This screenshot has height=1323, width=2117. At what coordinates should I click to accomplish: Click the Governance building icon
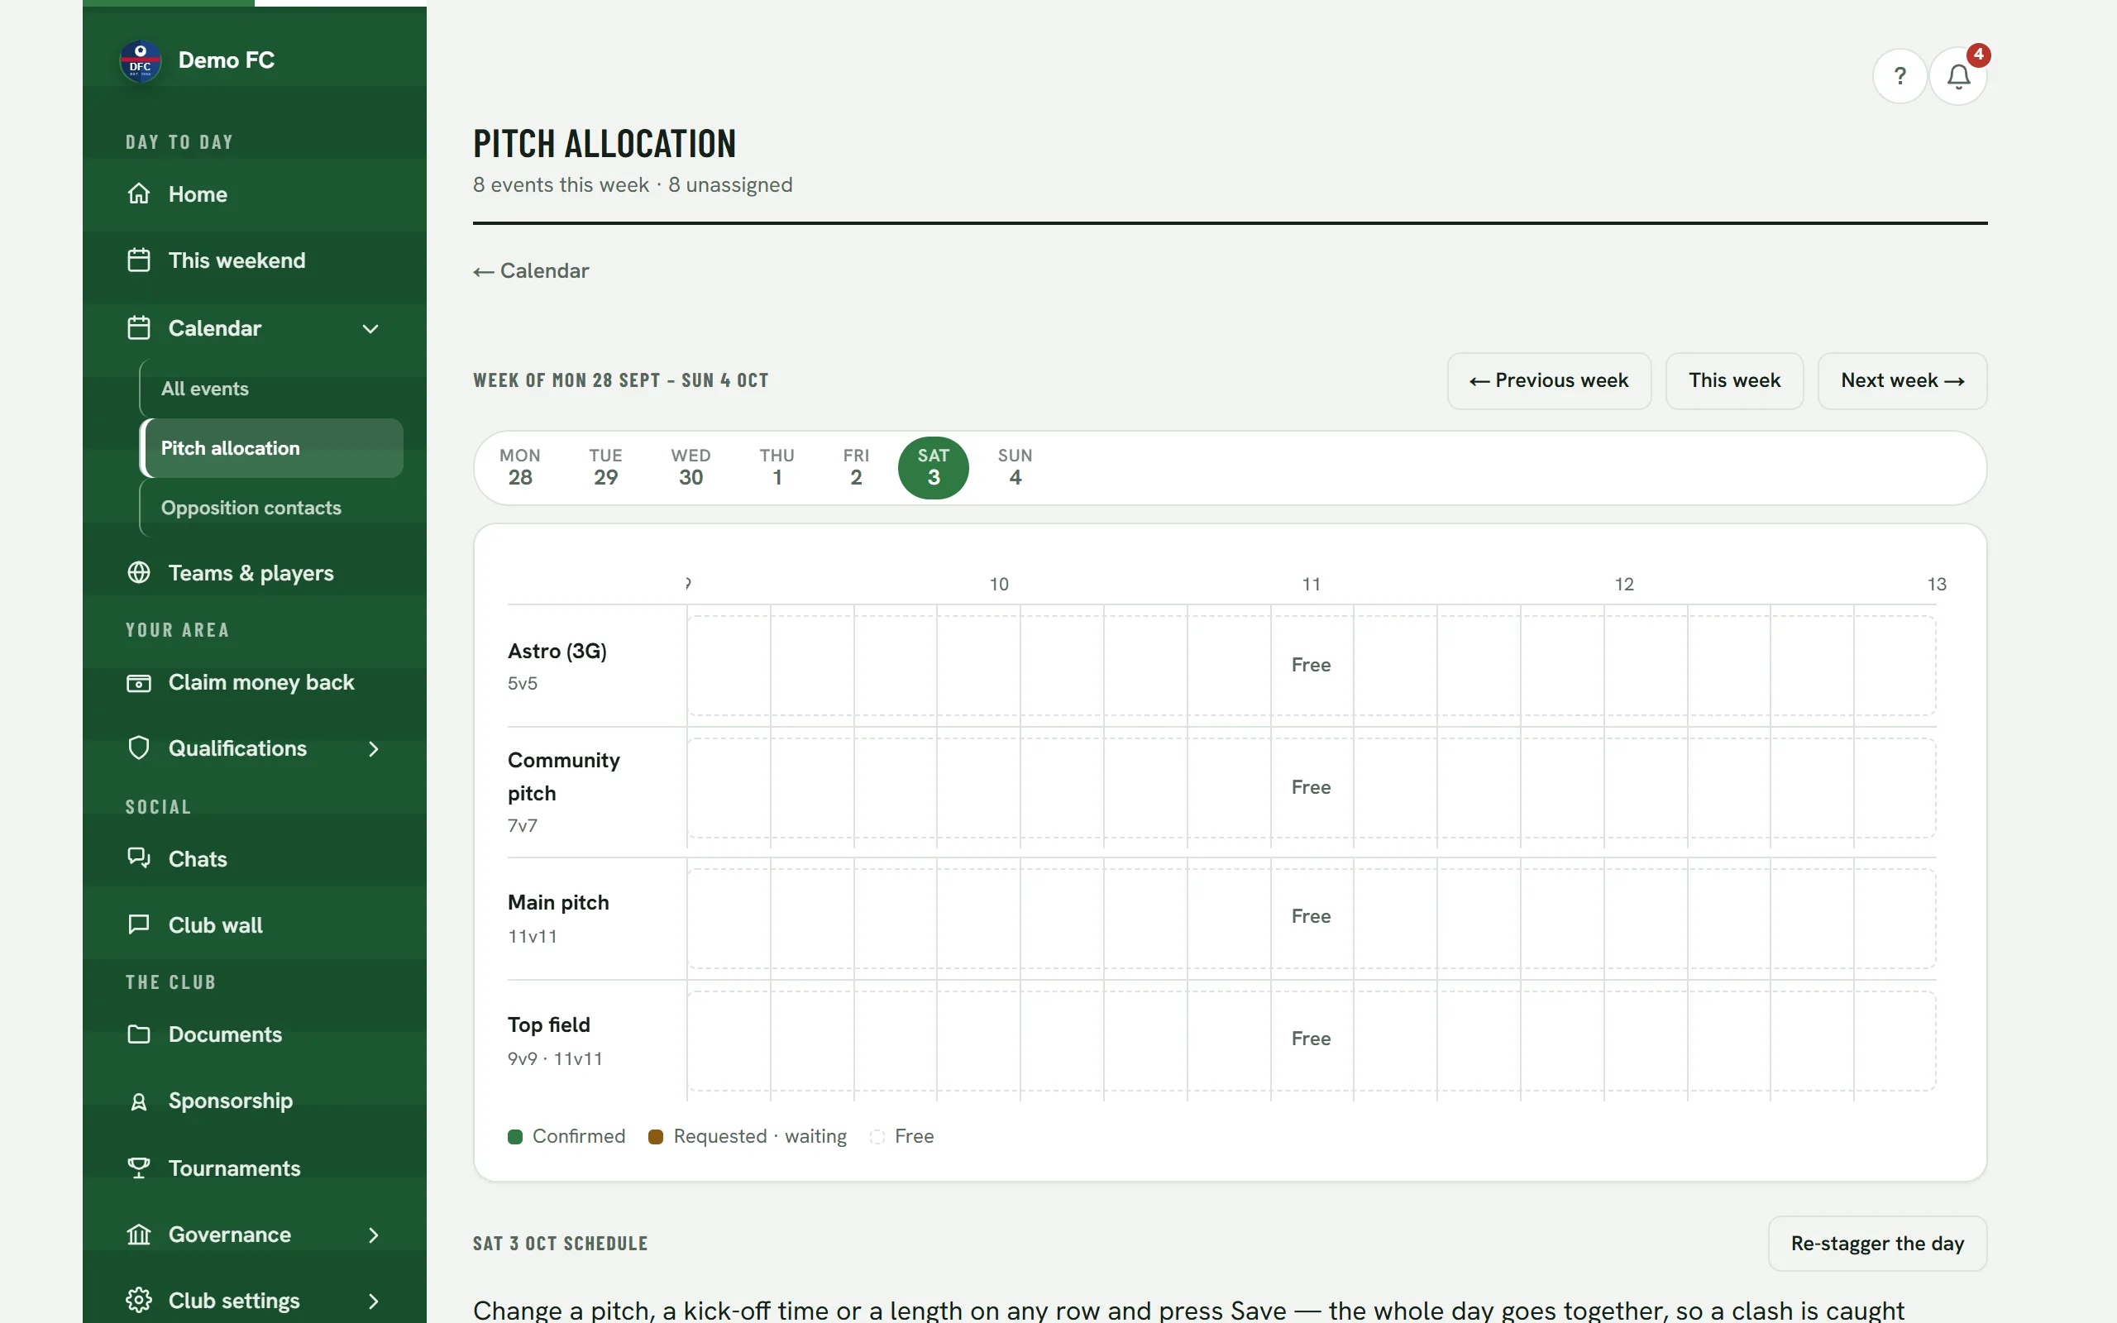(139, 1235)
